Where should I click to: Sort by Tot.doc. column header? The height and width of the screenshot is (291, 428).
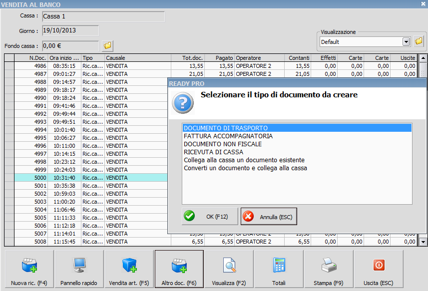(188, 58)
